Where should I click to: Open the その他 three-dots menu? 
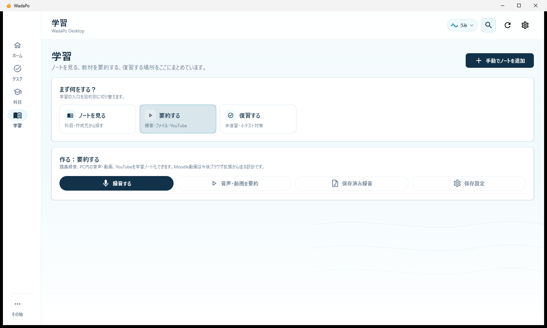pos(18,308)
